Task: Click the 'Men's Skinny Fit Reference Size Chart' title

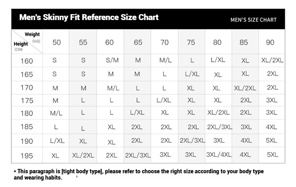Action: point(89,17)
